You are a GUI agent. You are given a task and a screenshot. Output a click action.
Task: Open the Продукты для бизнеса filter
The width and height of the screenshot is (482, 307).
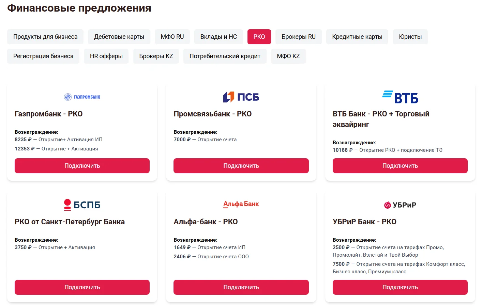coord(45,36)
